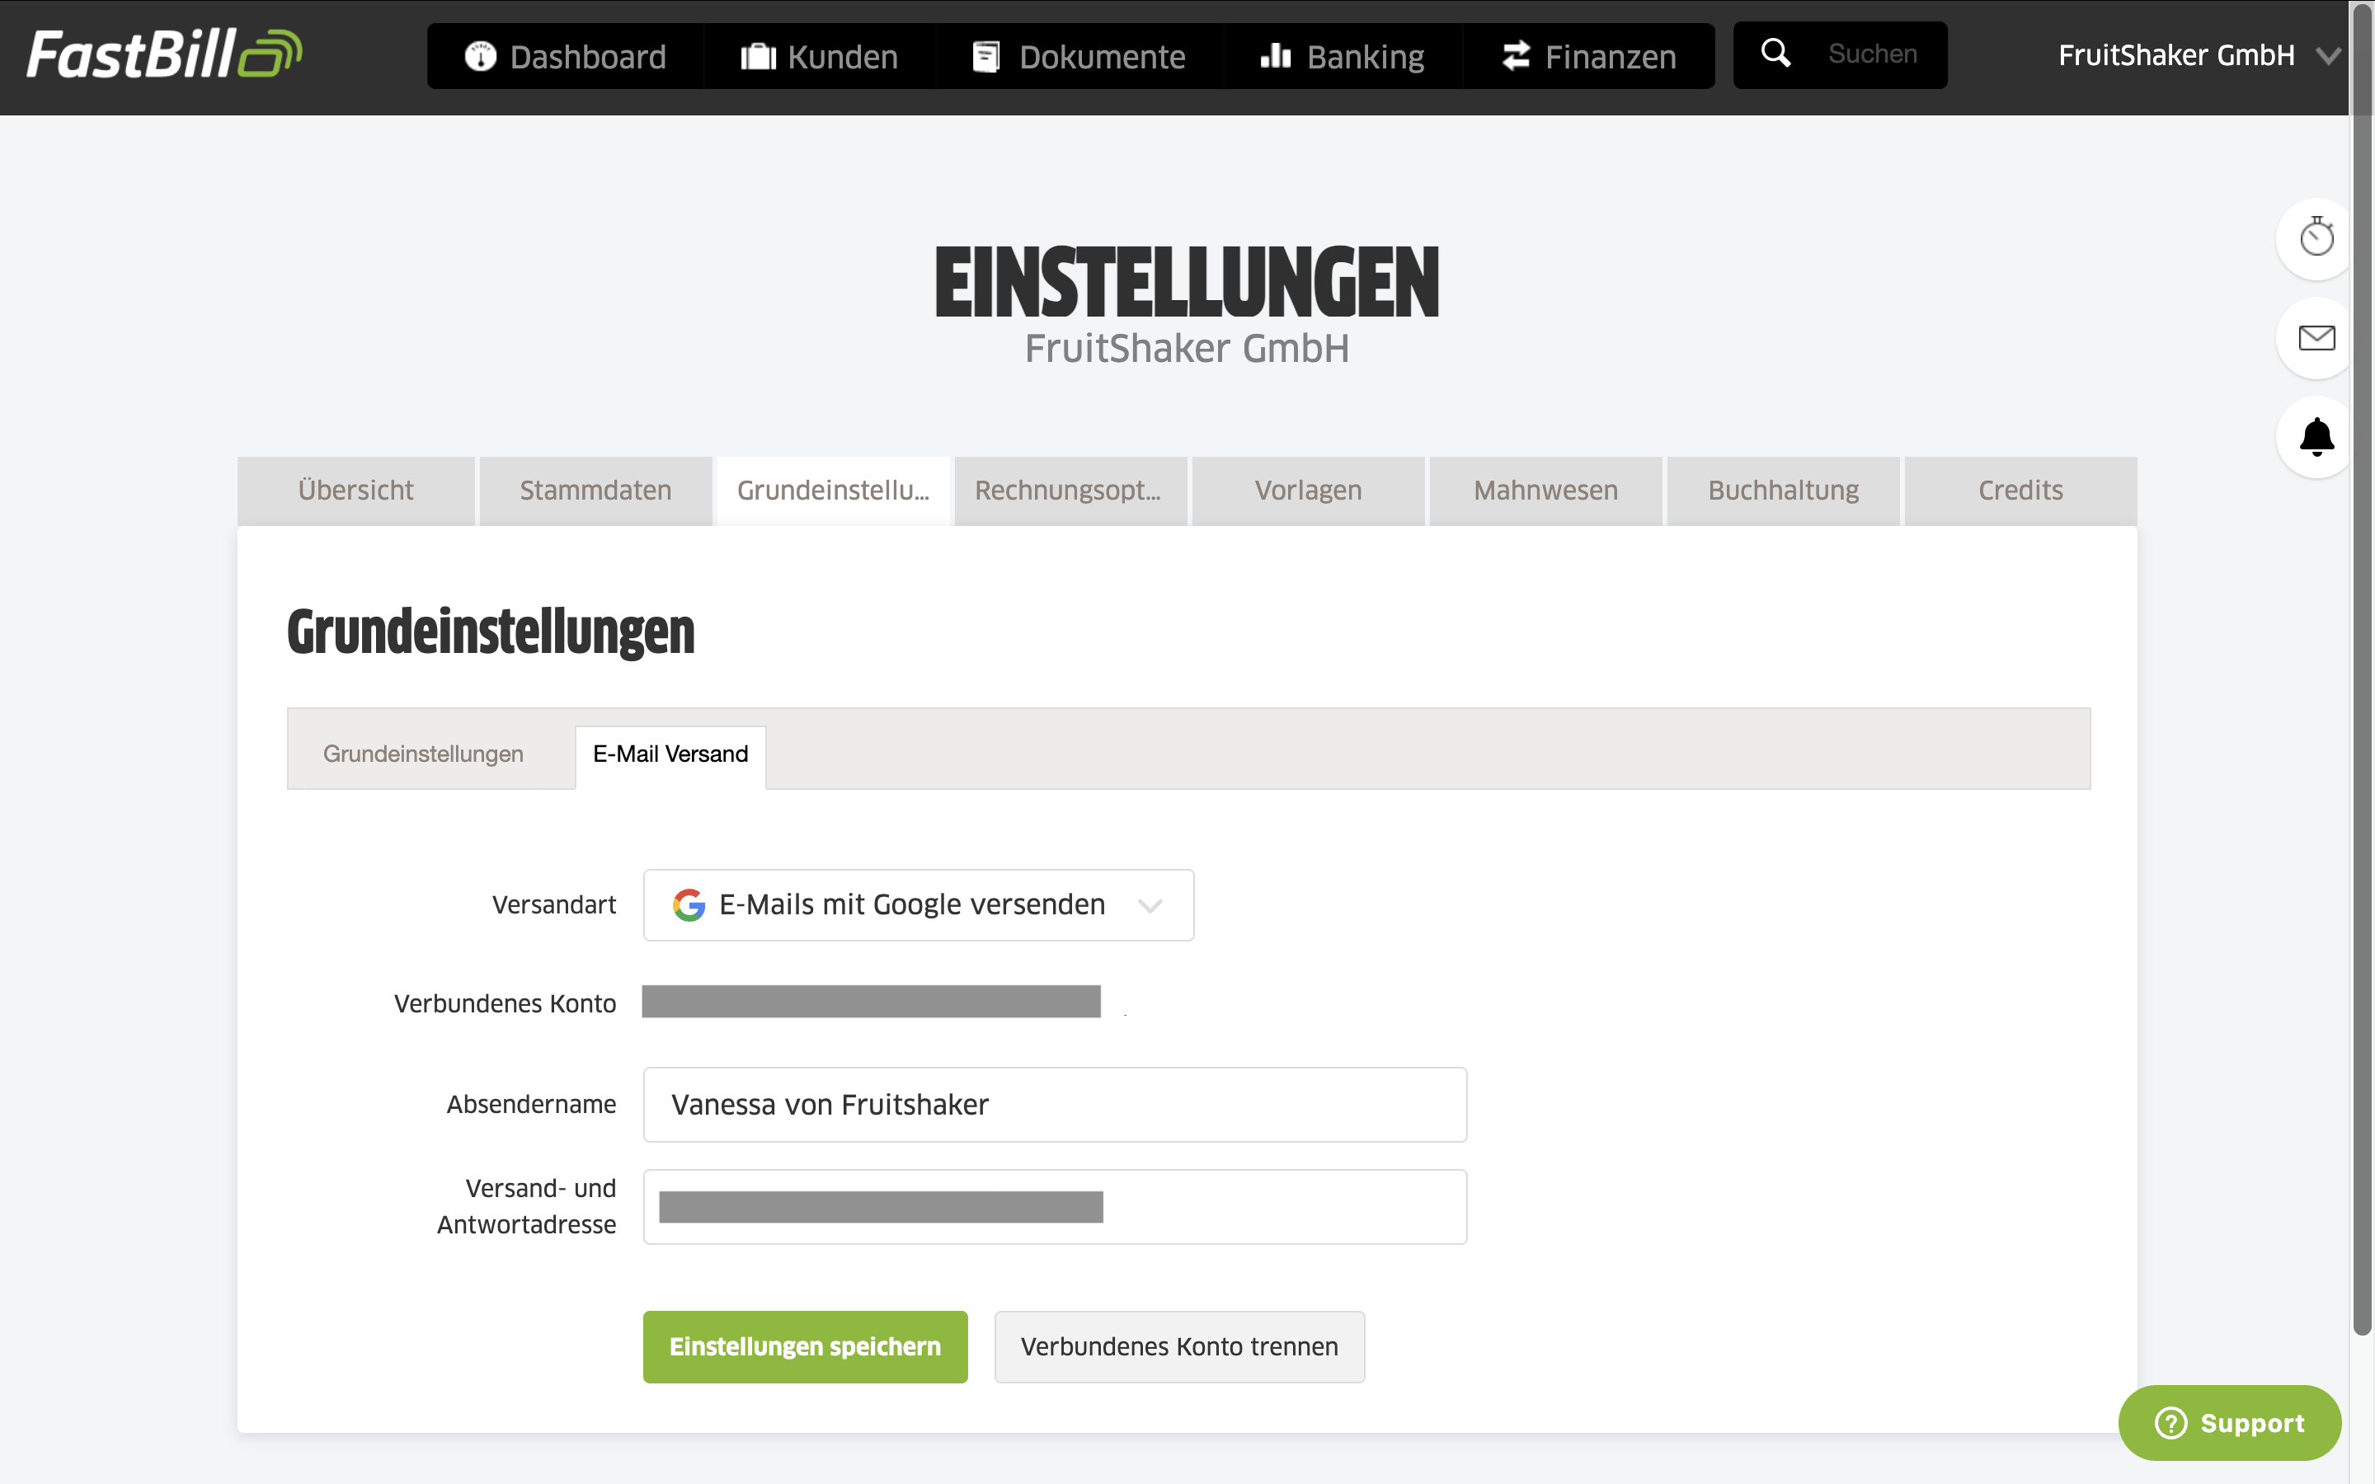
Task: Switch to the Vorlagen tab
Action: pos(1308,491)
